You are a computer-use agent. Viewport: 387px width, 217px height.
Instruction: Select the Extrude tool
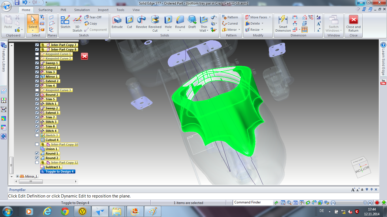[117, 22]
